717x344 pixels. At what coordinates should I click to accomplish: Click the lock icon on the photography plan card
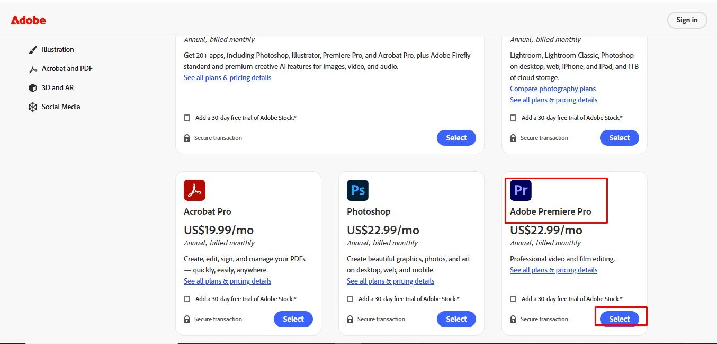click(513, 137)
